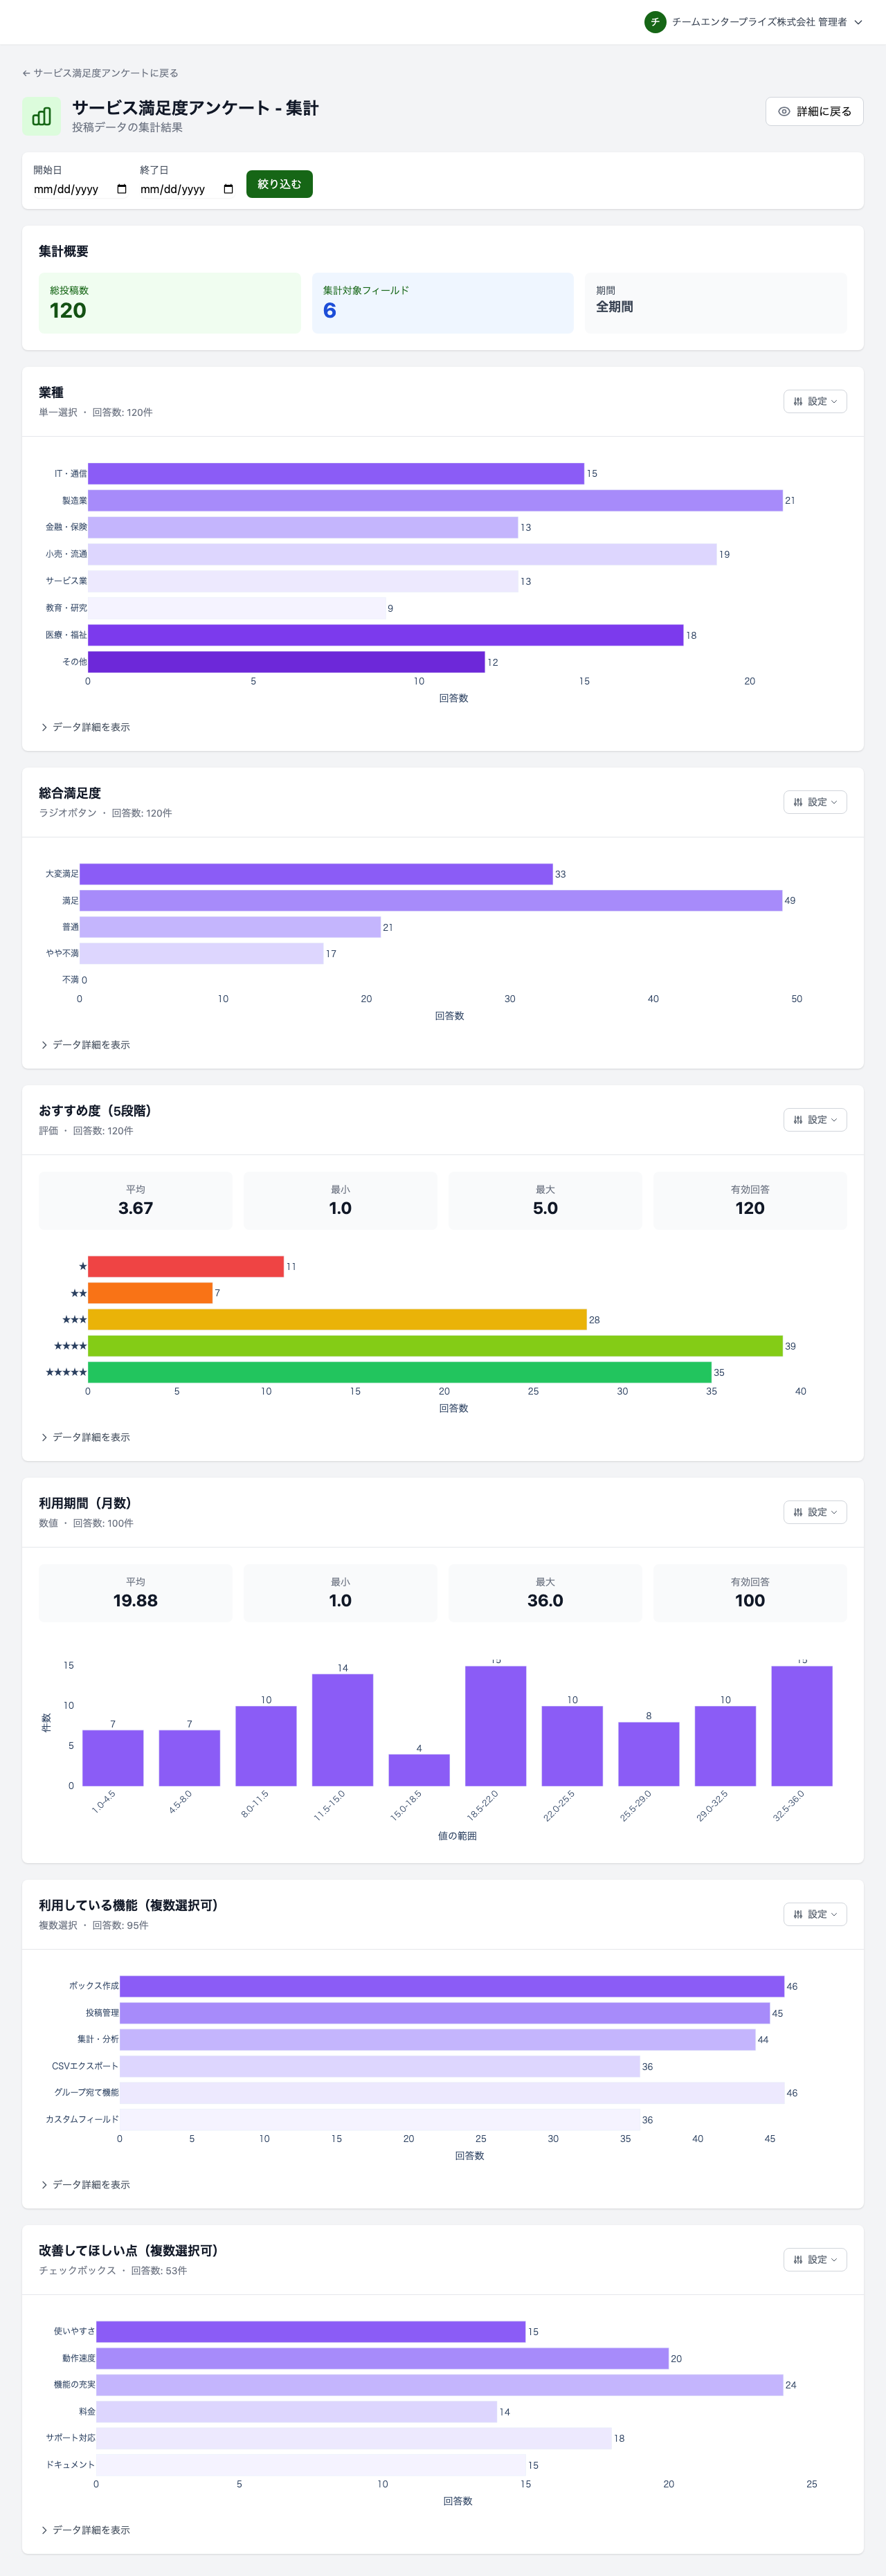The image size is (886, 2576).
Task: Expand データ詳細を表示 under 改善してほしい点 chart
Action: (86, 2530)
